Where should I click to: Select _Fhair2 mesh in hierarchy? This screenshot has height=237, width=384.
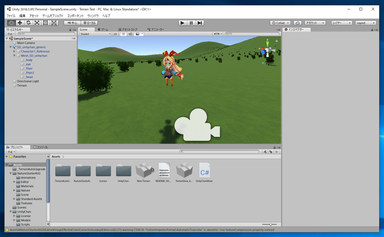(29, 73)
